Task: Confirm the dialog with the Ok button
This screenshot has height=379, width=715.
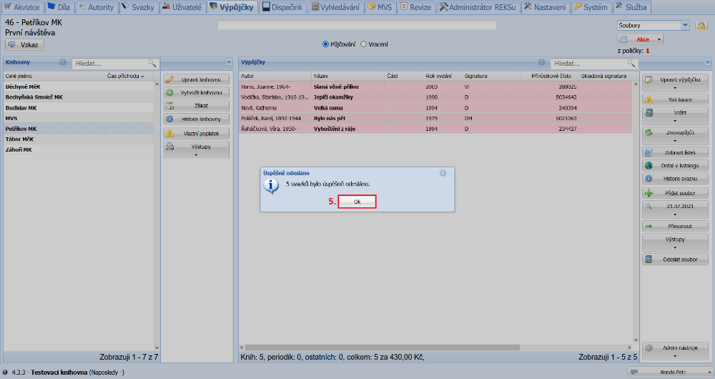Action: point(357,202)
